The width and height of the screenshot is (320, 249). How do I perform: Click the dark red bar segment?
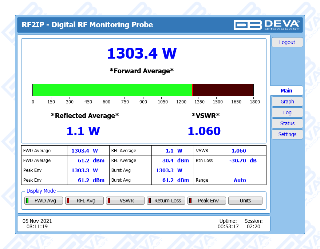(222, 90)
